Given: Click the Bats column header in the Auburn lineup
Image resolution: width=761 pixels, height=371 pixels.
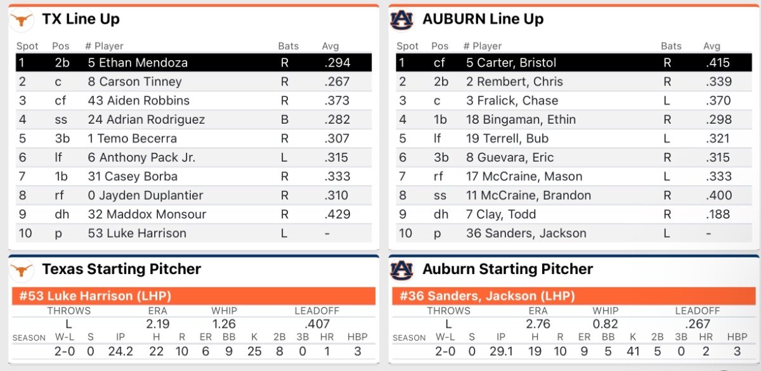Looking at the screenshot, I should point(671,46).
